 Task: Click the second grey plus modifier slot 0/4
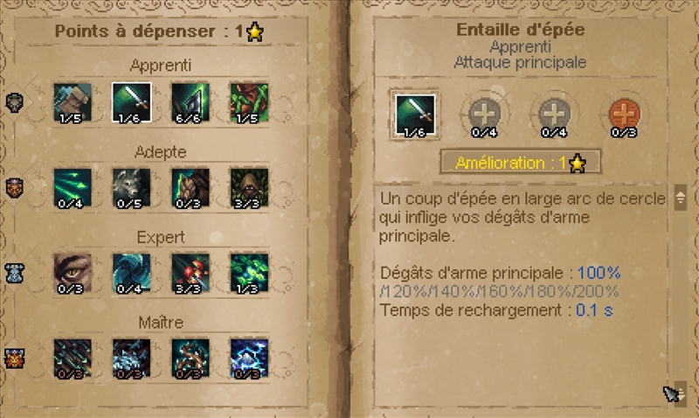click(x=554, y=115)
